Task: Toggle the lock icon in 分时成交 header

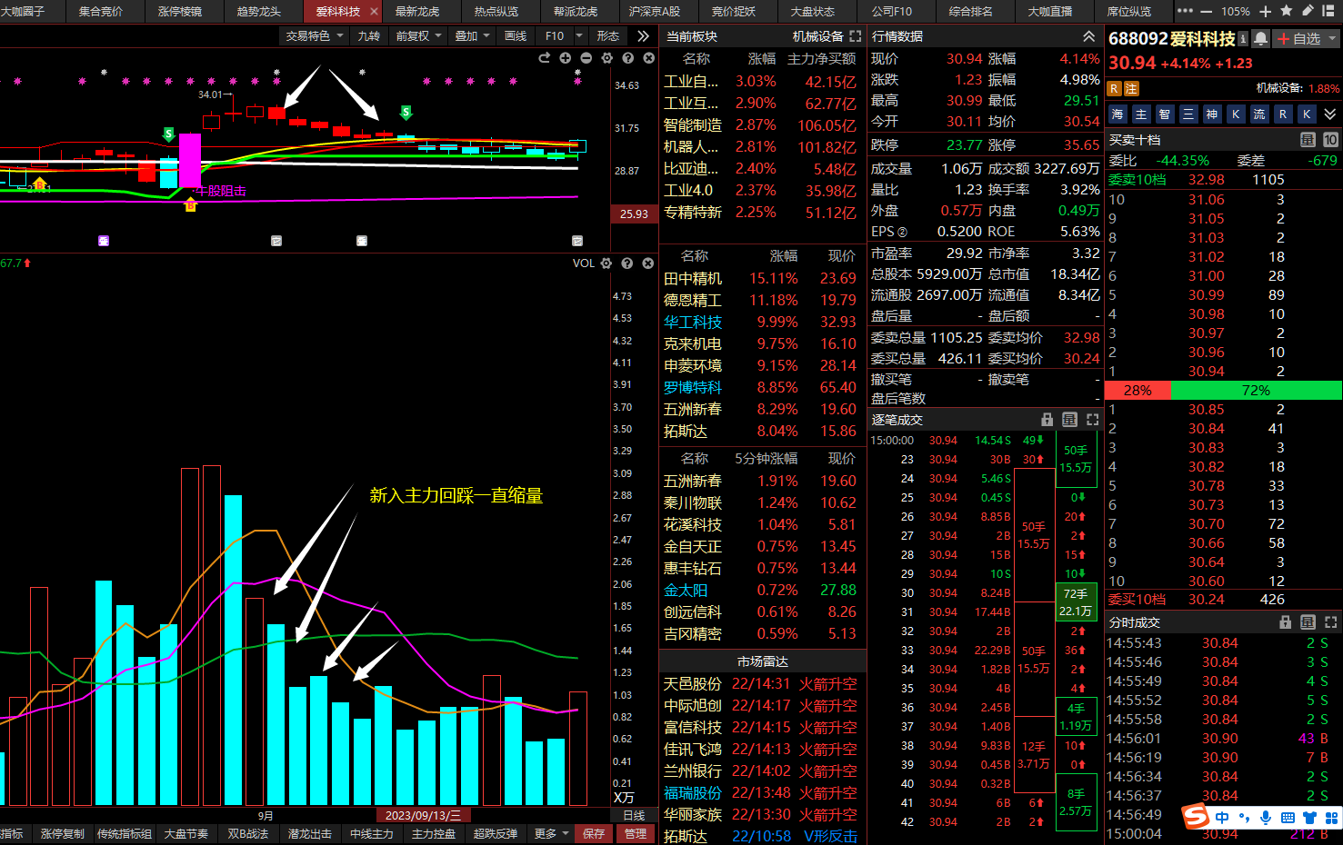Action: [x=1285, y=622]
